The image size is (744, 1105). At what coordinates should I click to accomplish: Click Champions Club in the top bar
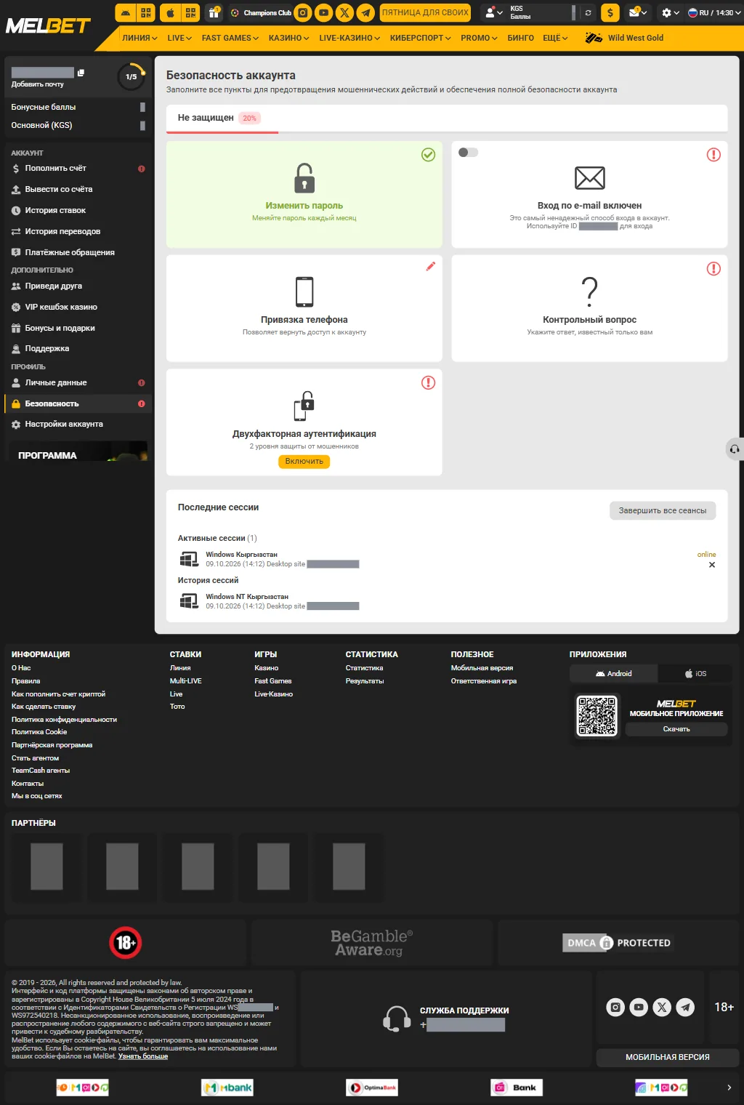pyautogui.click(x=261, y=12)
